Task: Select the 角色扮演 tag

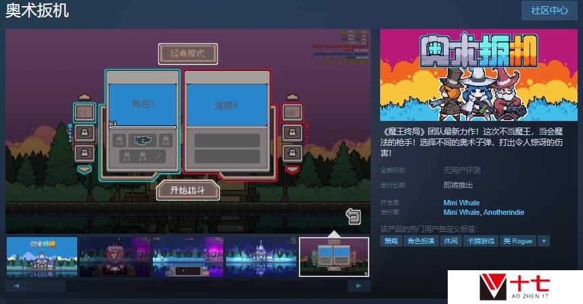Action: [x=421, y=241]
